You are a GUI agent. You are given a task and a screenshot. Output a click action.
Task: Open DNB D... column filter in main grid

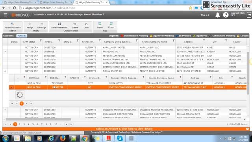[x=59, y=41]
